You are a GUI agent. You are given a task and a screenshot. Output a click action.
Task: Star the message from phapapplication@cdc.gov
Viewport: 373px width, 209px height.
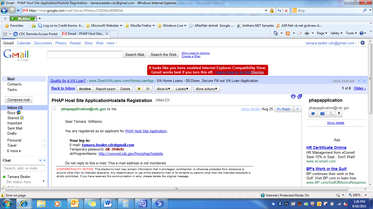(55, 109)
